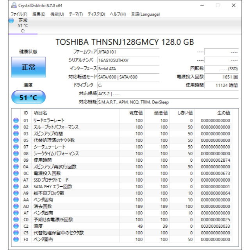Open the 編集(E) menu
250x250 pixels.
click(x=39, y=14)
